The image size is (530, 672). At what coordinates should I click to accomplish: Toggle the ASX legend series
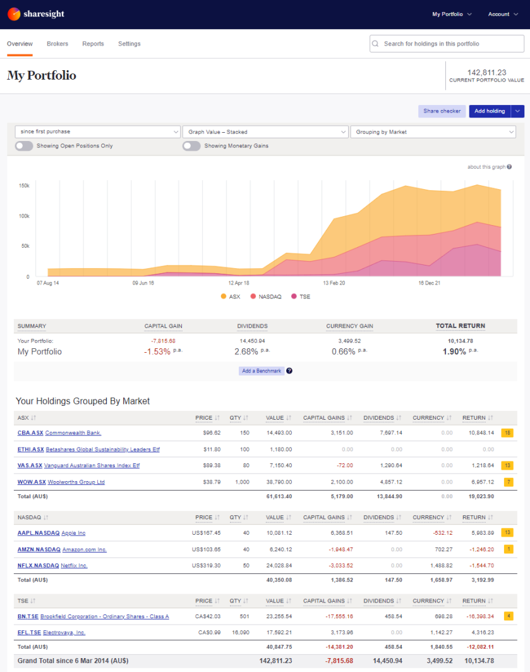(x=231, y=296)
